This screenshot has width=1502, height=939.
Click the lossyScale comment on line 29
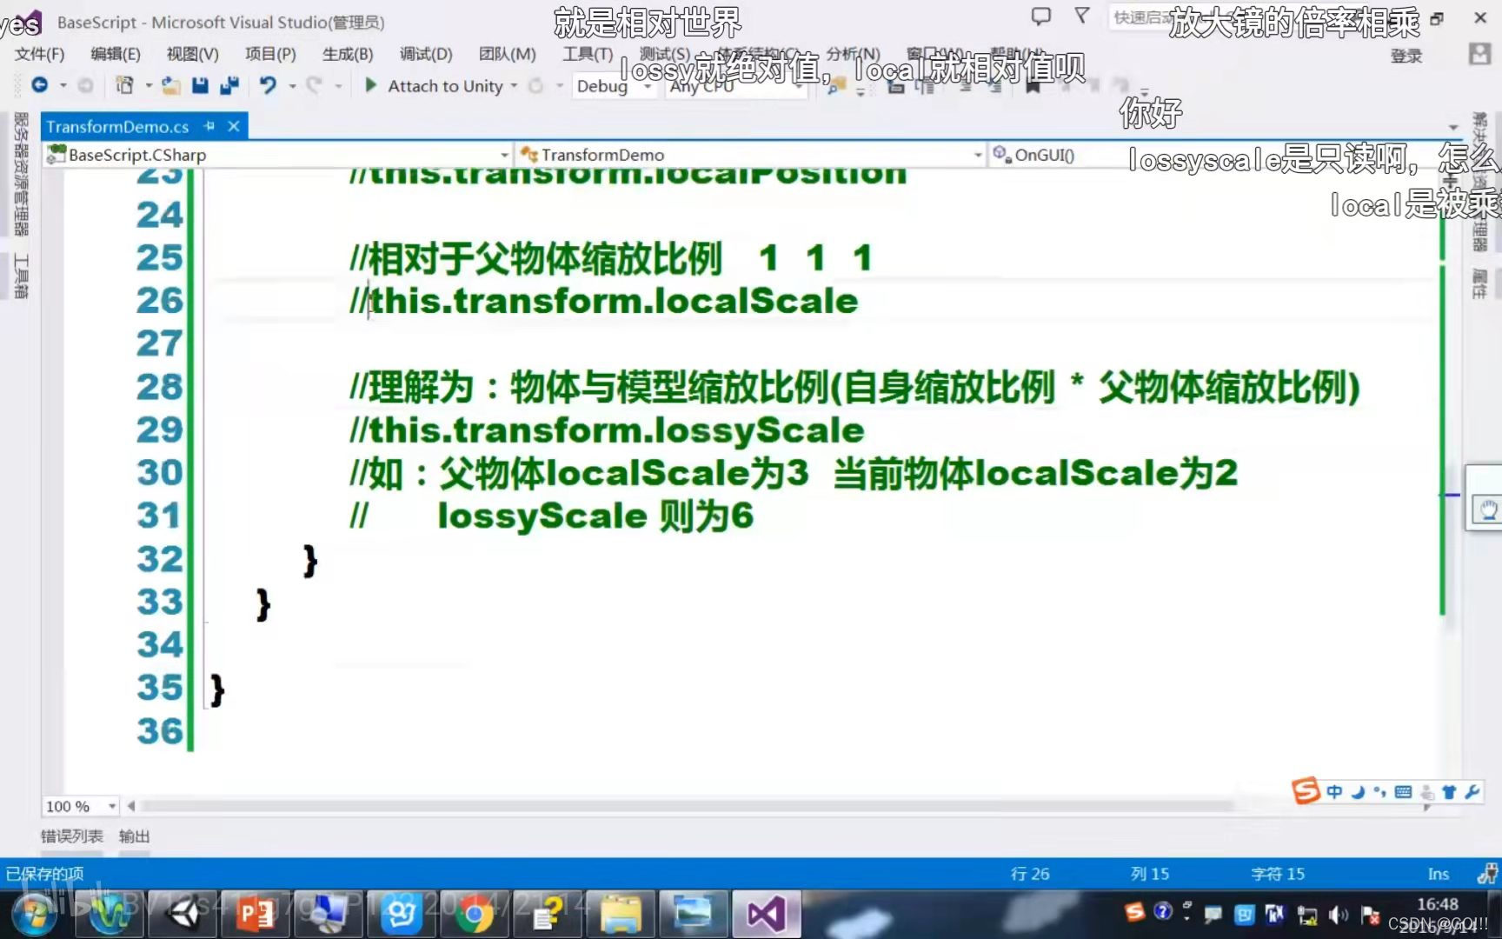click(607, 430)
